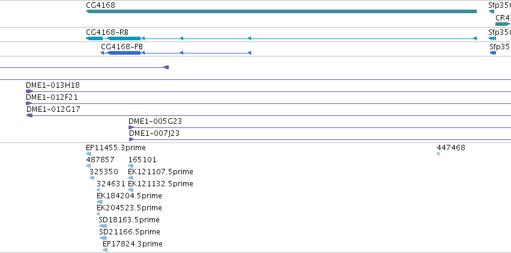Image resolution: width=511 pixels, height=253 pixels.
Task: Select the DME1-012G17 clone label
Action: tap(53, 109)
